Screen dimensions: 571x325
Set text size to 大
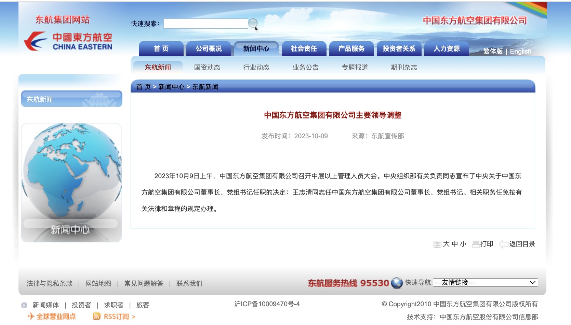coord(446,244)
